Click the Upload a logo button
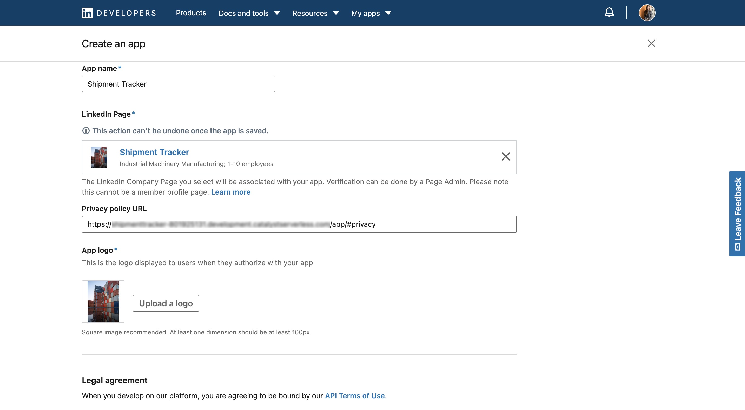 point(166,303)
